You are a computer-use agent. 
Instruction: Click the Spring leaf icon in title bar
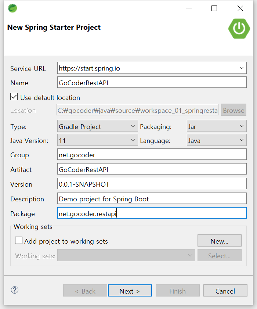click(12, 8)
